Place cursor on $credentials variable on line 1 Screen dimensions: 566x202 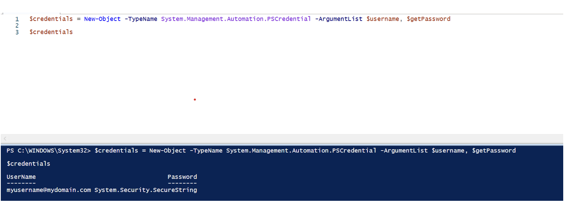[x=51, y=19]
